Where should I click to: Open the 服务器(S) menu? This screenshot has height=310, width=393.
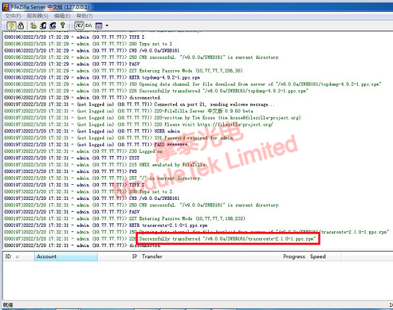pos(38,15)
